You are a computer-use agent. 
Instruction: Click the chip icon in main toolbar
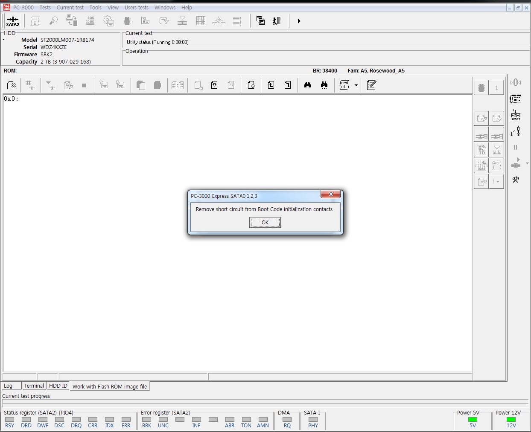127,21
